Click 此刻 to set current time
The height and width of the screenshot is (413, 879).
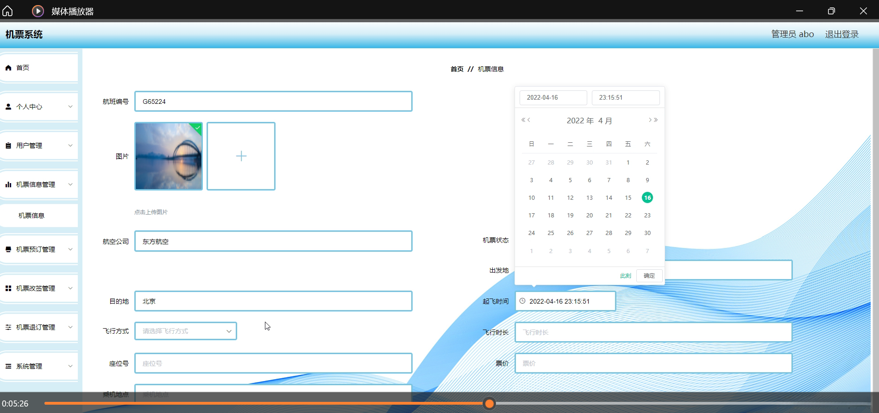pos(626,276)
